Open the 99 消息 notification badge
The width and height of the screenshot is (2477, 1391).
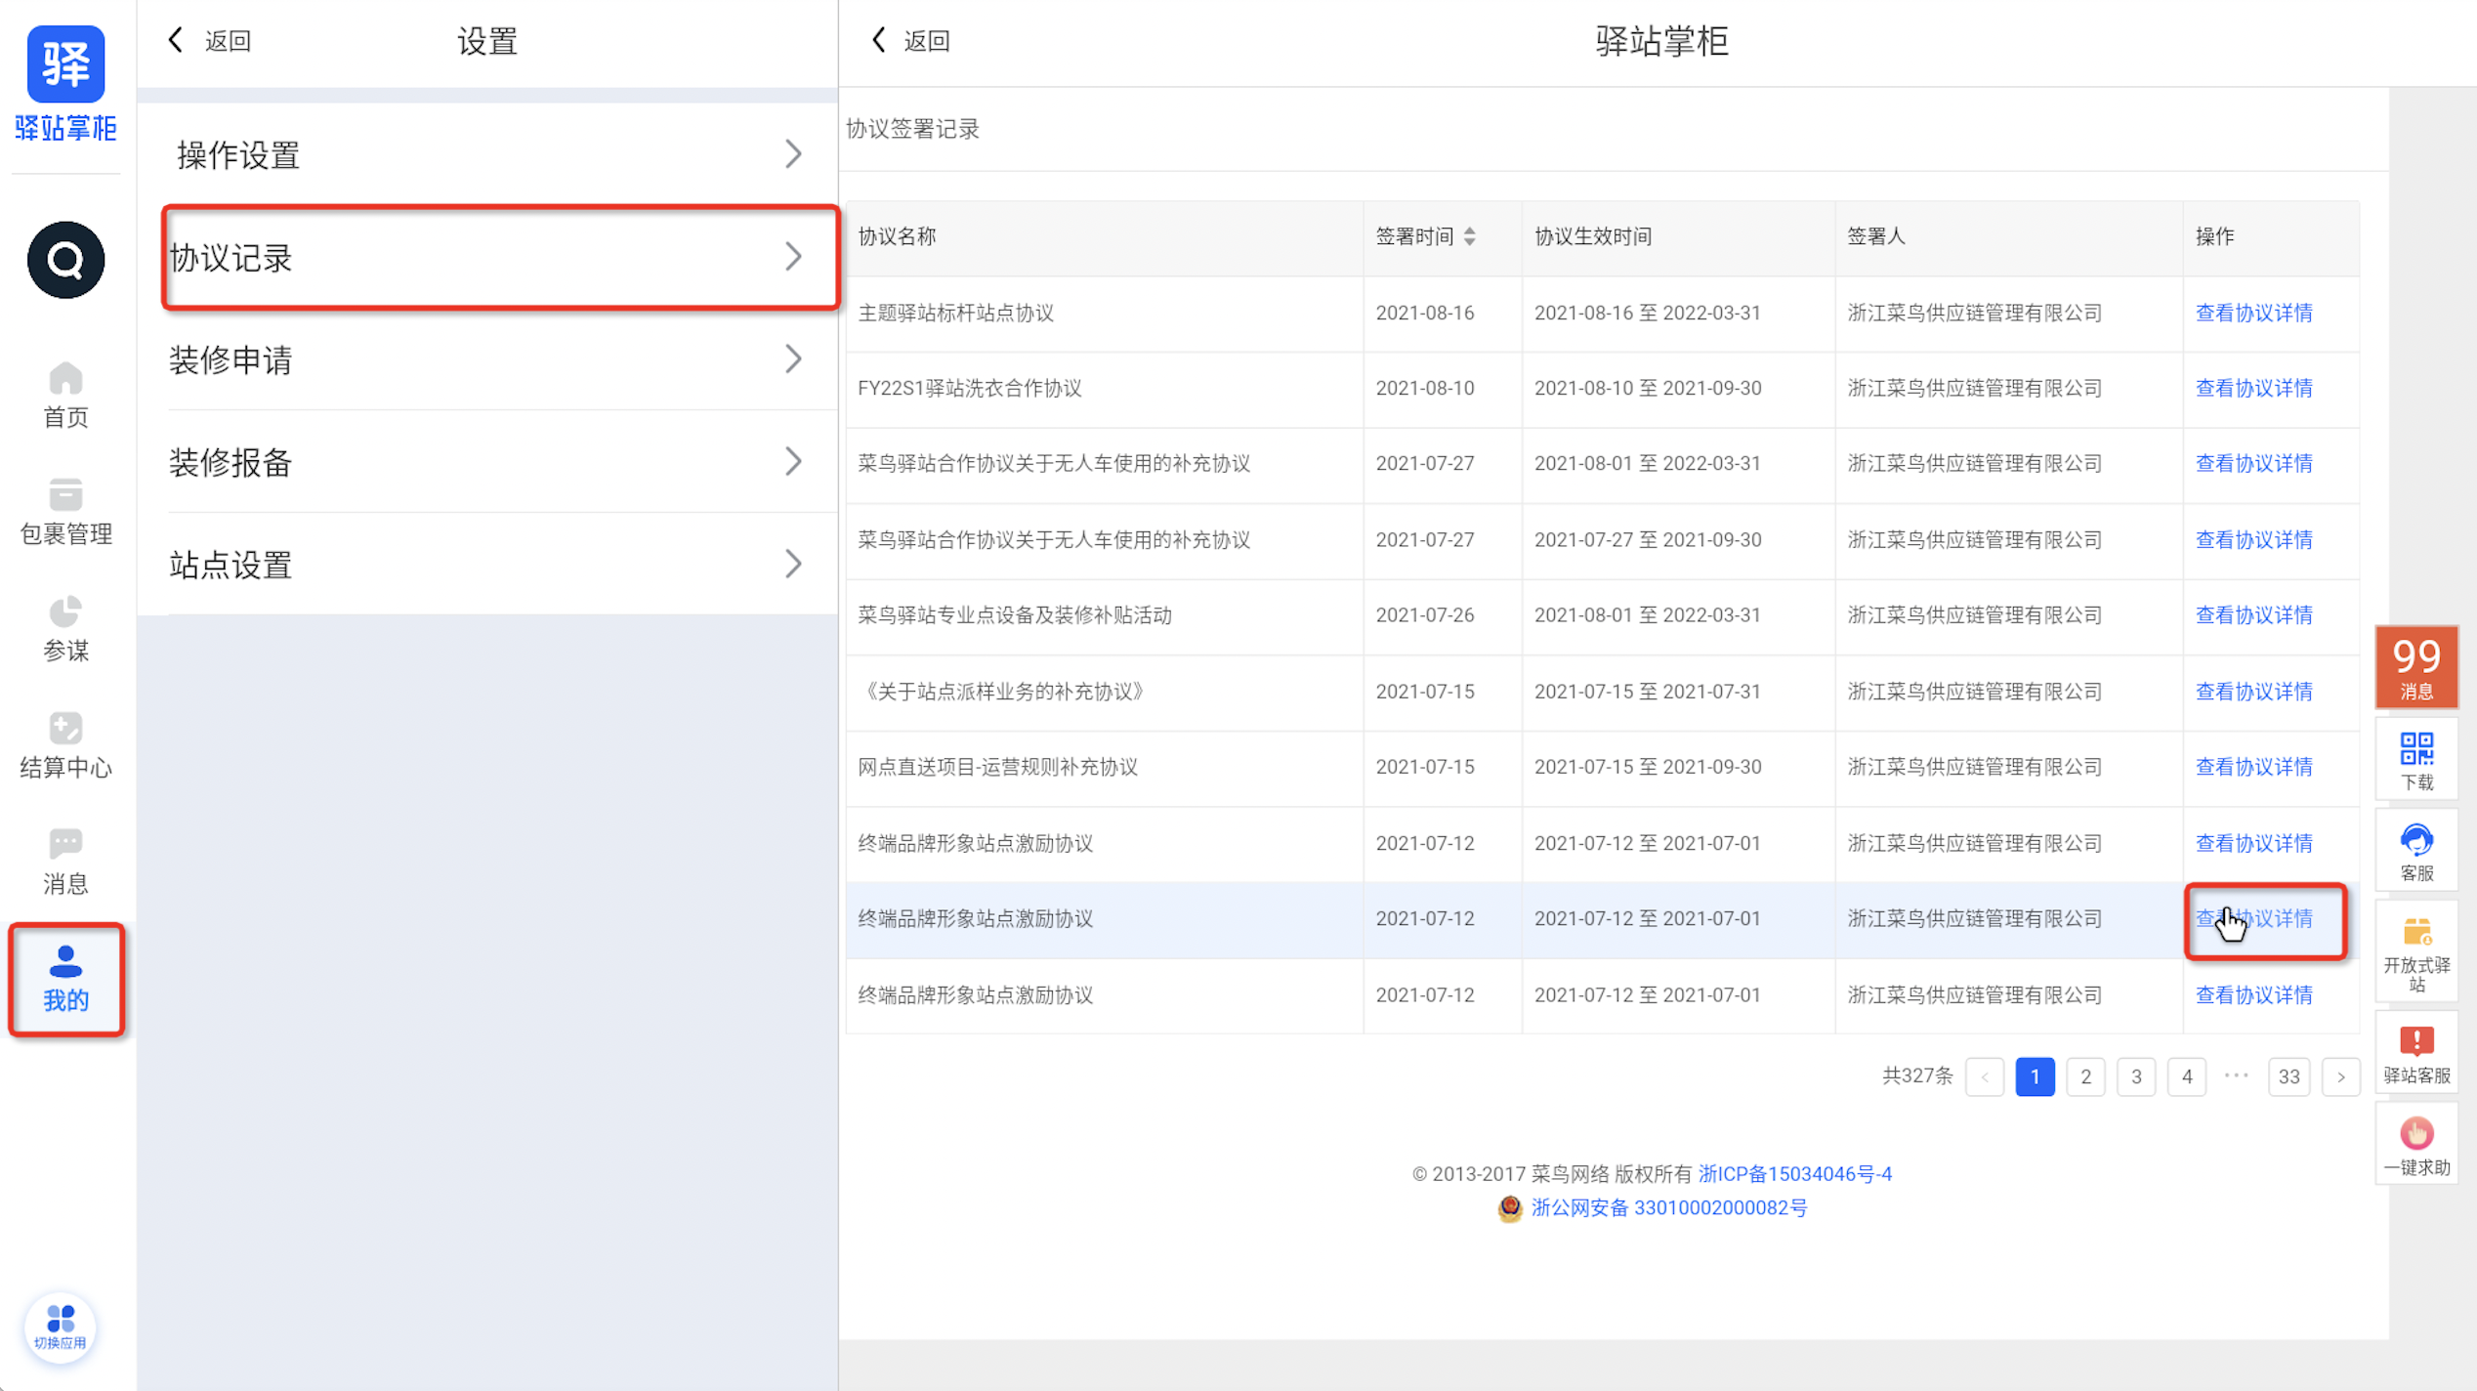click(2416, 667)
